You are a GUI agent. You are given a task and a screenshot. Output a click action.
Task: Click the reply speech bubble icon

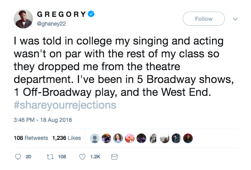point(18,157)
